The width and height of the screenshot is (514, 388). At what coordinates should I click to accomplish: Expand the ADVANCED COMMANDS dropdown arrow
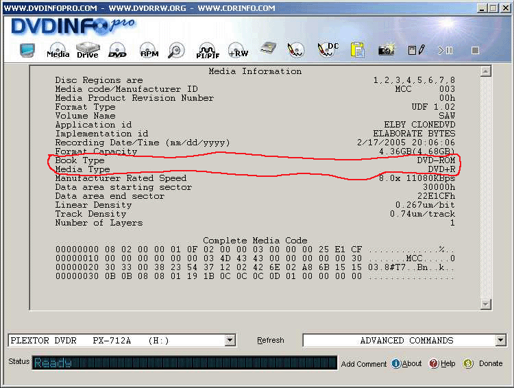(x=500, y=340)
